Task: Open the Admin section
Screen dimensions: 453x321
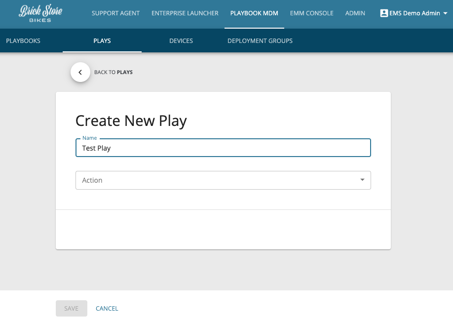Action: tap(355, 13)
